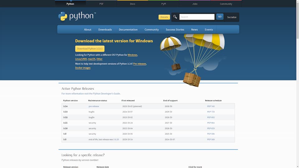Open the Community navigation menu
This screenshot has height=168, width=299.
(x=152, y=30)
